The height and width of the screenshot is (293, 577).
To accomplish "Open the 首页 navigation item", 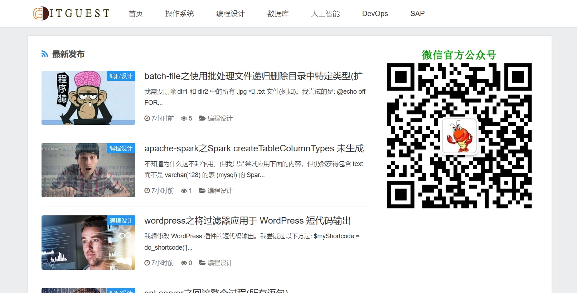I will click(136, 14).
